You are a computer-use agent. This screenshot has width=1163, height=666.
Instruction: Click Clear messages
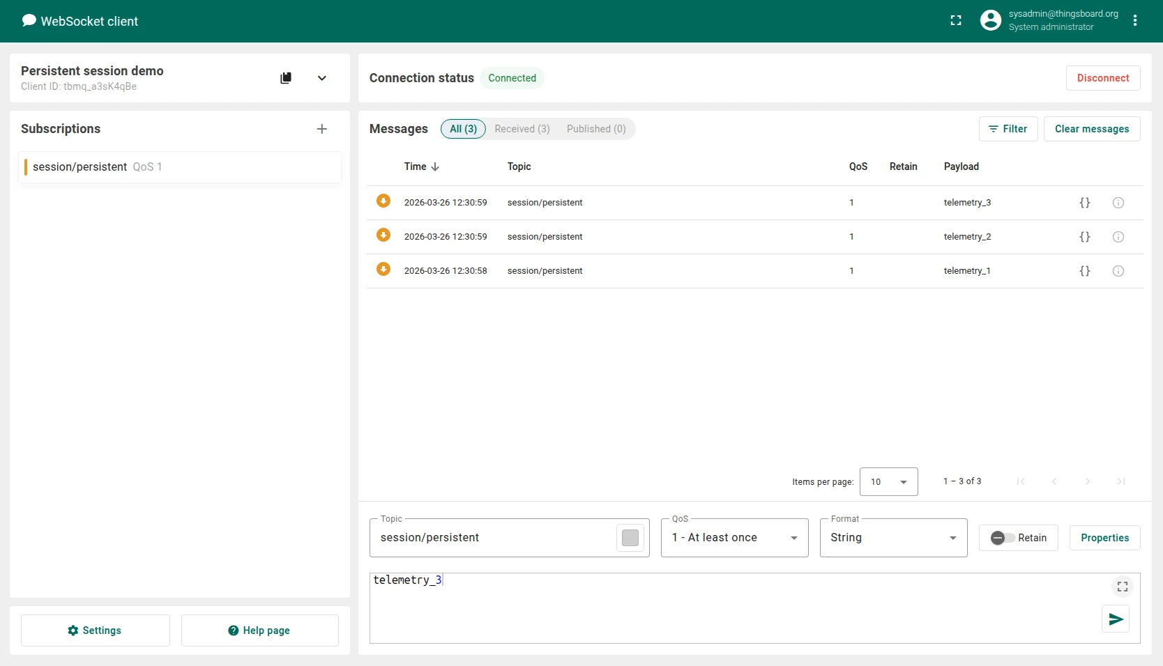coord(1092,129)
